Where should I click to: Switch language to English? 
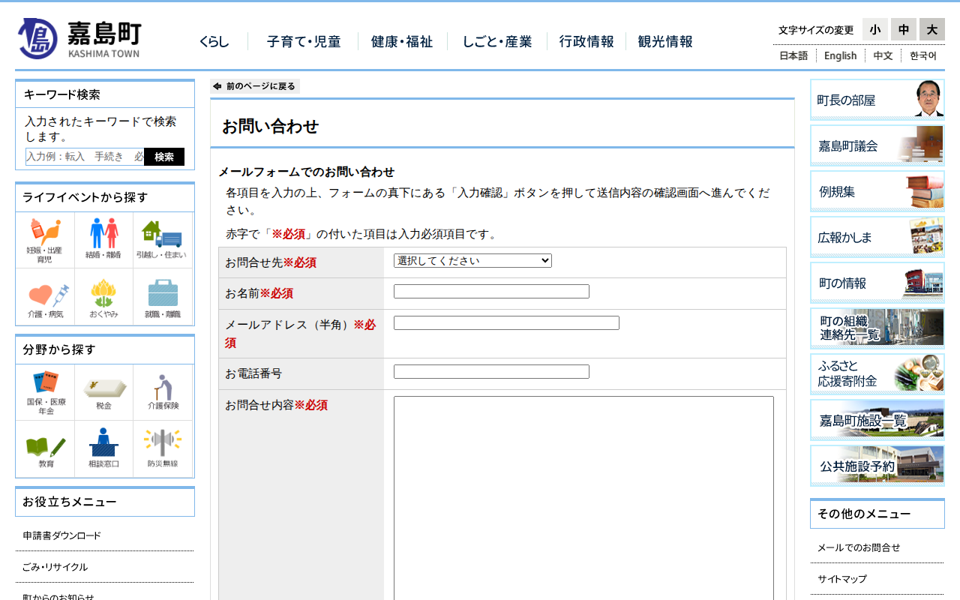(840, 55)
